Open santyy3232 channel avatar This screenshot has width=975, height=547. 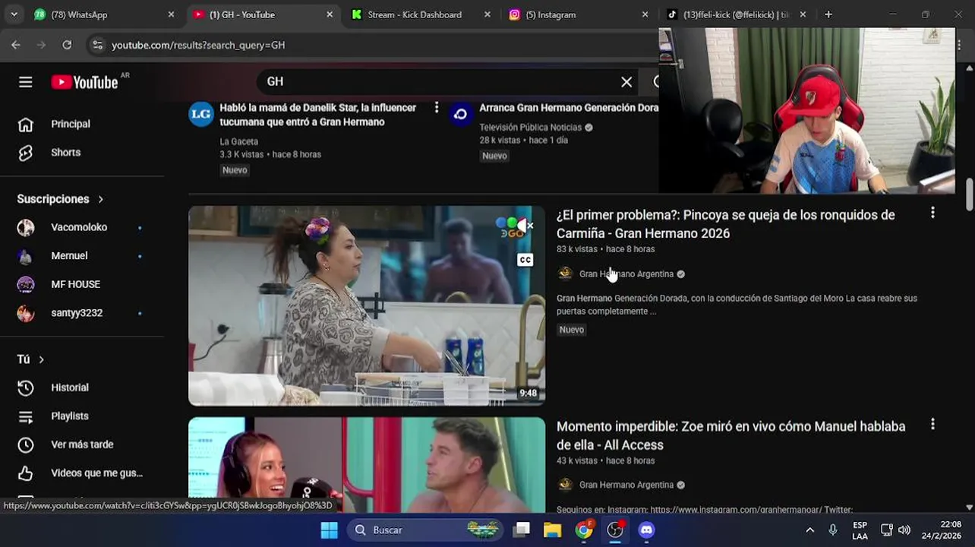(x=26, y=313)
